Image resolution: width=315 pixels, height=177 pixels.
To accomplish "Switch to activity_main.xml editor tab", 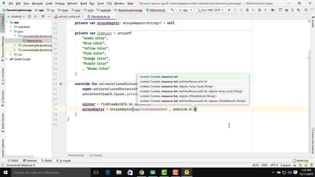I will tap(69, 16).
